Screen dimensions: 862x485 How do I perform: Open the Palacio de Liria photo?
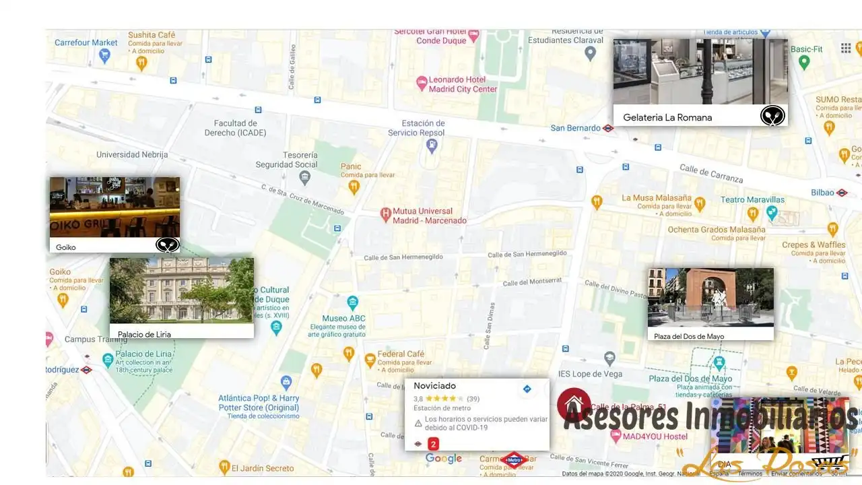182,291
